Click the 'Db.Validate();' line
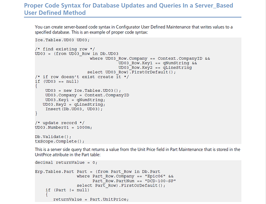 [x=53, y=137]
